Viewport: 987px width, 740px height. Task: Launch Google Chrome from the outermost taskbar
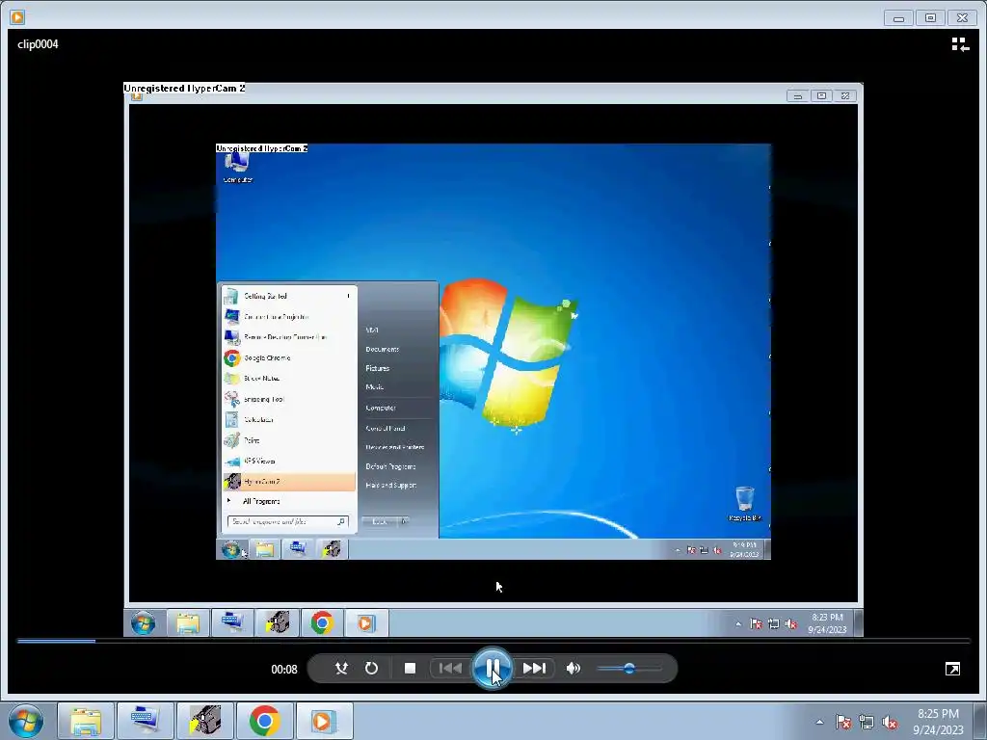(264, 721)
